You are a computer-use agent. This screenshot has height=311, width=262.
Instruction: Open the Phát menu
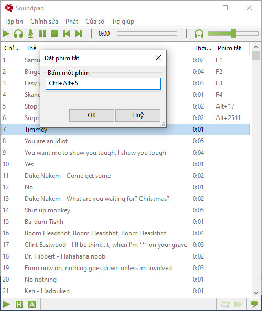[x=72, y=22]
